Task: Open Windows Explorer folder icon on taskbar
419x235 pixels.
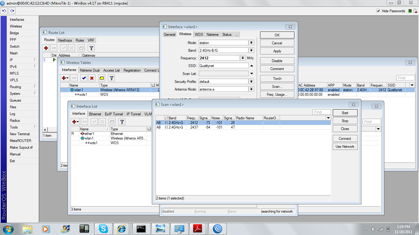Action: 27,229
